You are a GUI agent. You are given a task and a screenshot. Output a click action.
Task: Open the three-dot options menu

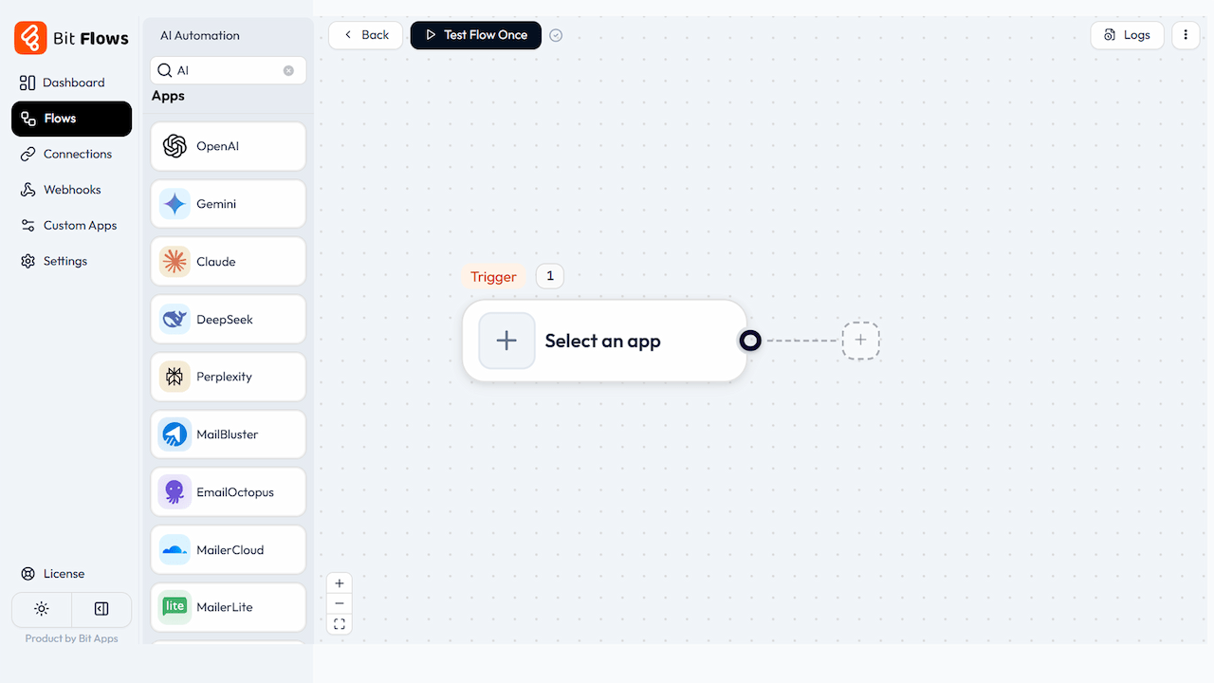click(1186, 35)
